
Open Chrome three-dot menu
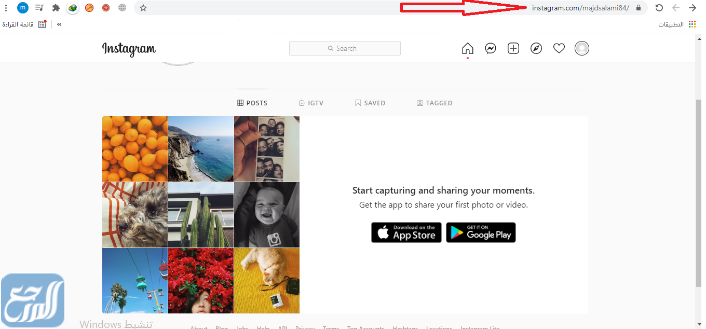[x=6, y=8]
